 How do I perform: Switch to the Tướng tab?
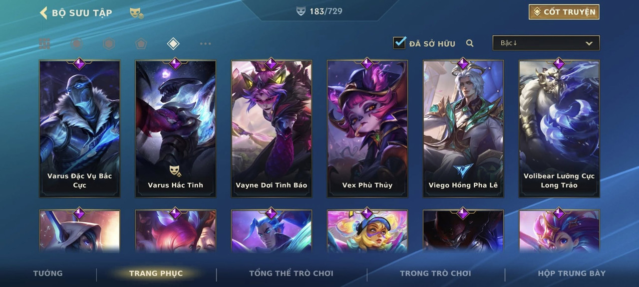(48, 273)
